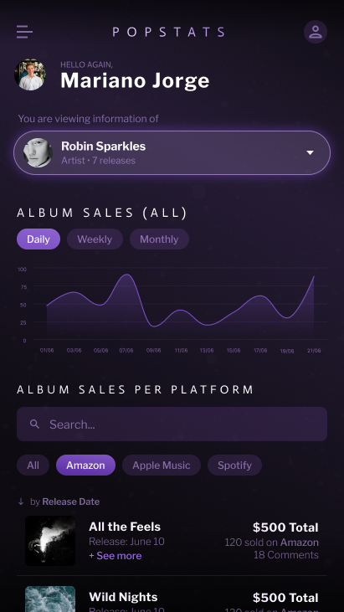Viewport: 344px width, 612px height.
Task: Filter sales by Spotify
Action: pyautogui.click(x=234, y=465)
